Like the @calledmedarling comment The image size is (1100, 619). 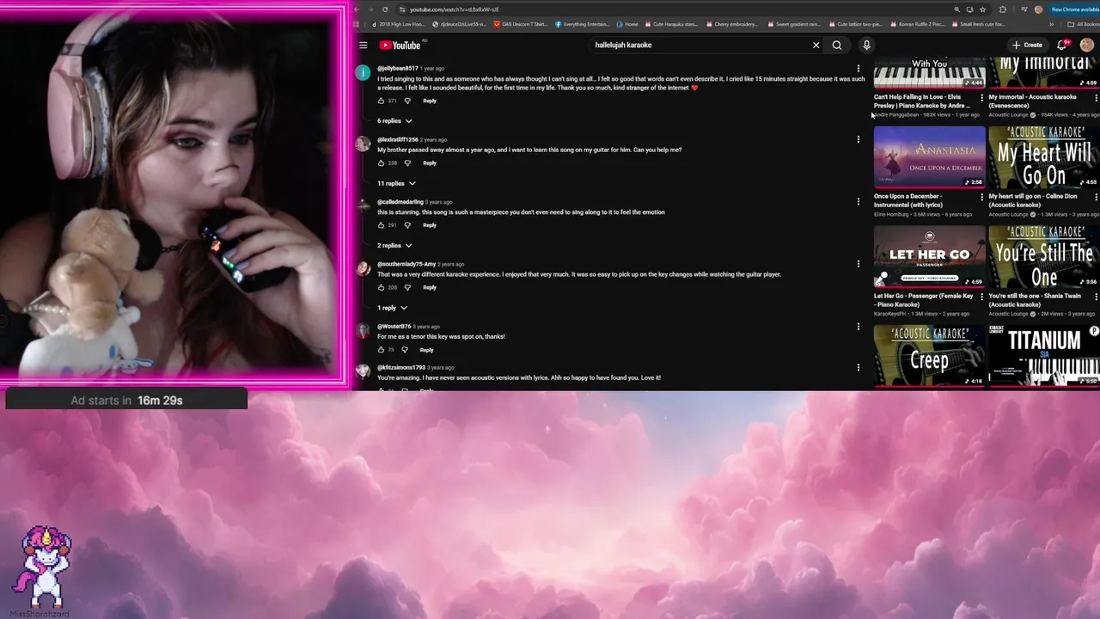click(x=382, y=225)
